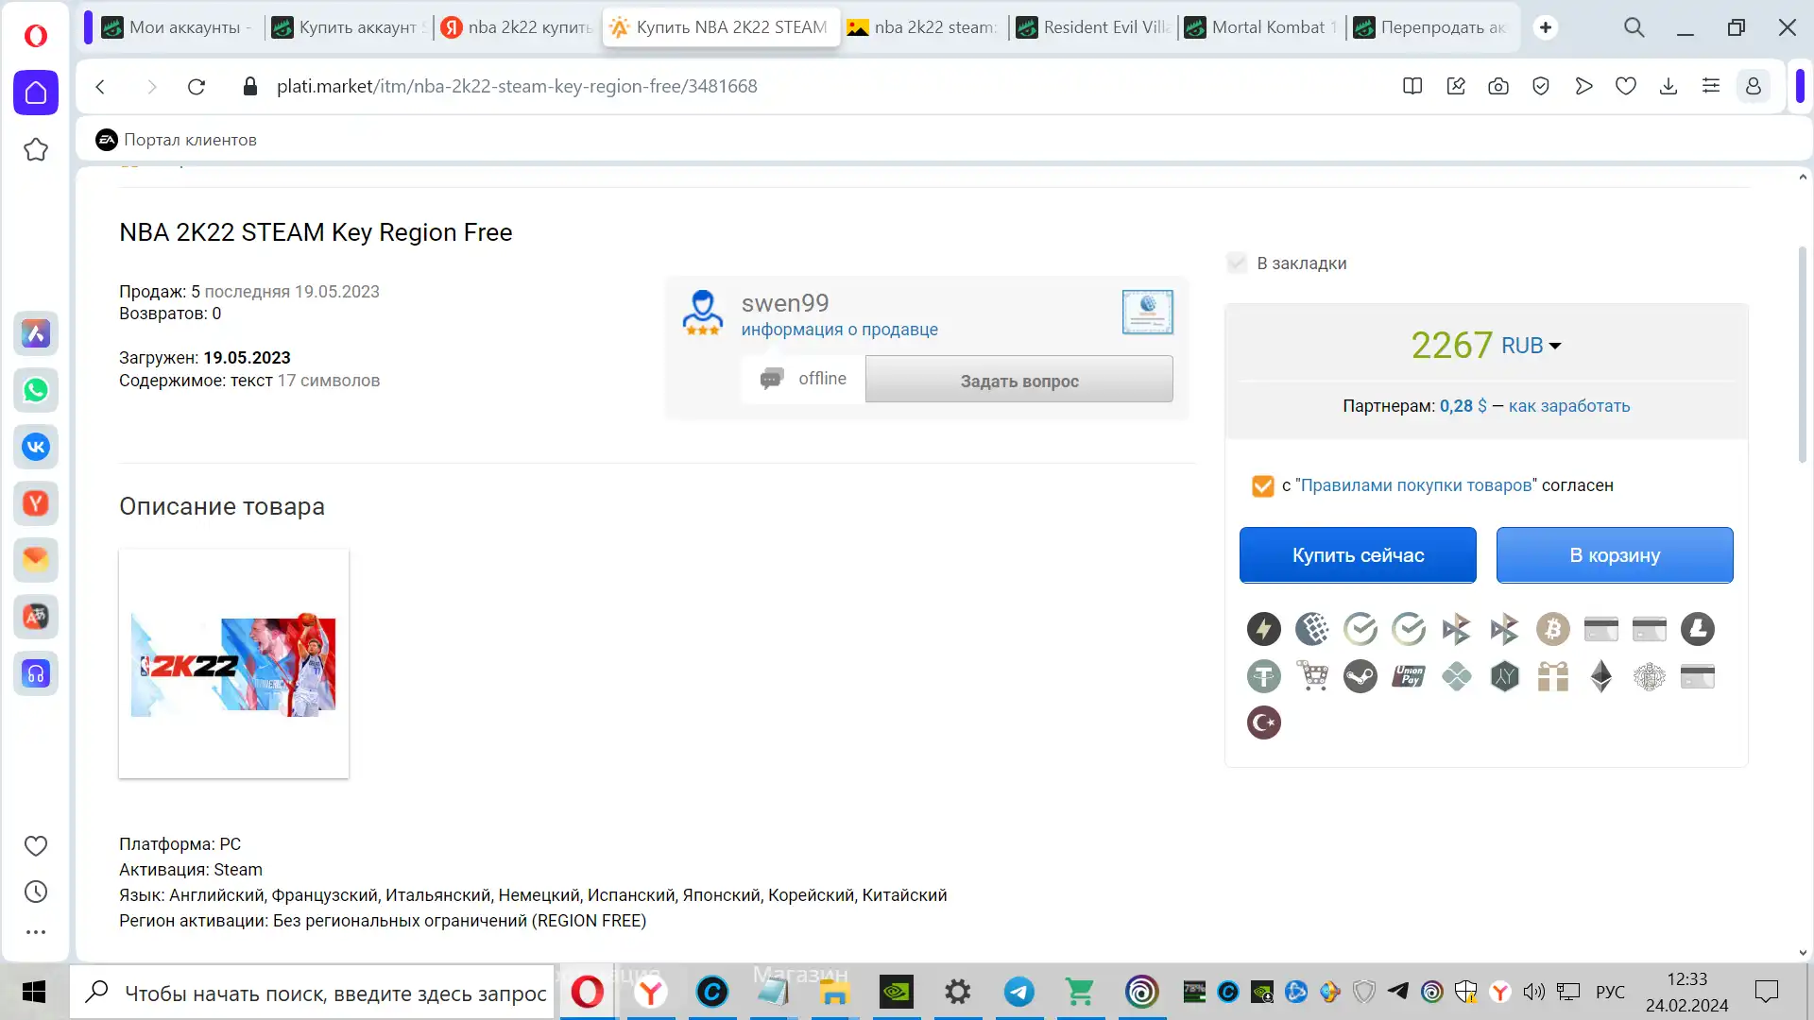Open 'как заработать' partner link
1814x1020 pixels.
pos(1569,406)
